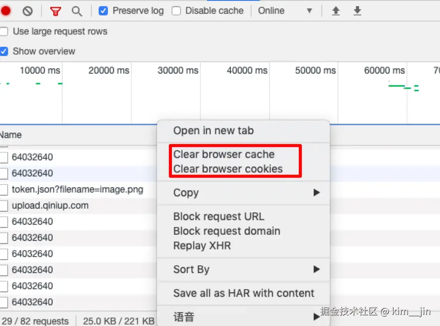Enable Disable cache checkbox
The width and height of the screenshot is (440, 326).
pyautogui.click(x=176, y=11)
